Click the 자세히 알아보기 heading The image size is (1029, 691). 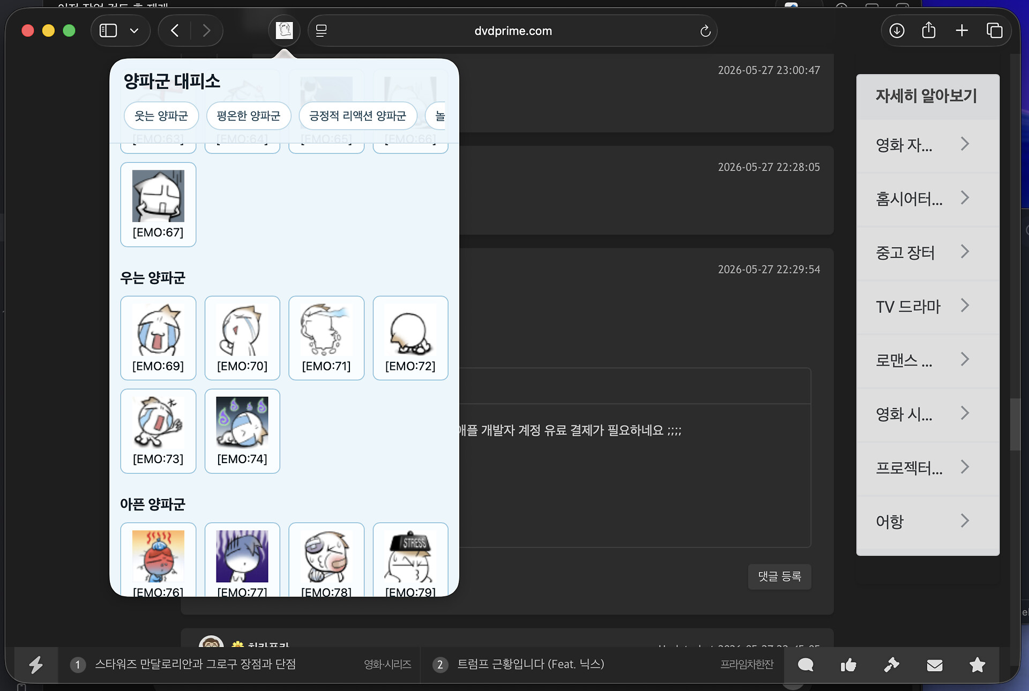pos(926,96)
